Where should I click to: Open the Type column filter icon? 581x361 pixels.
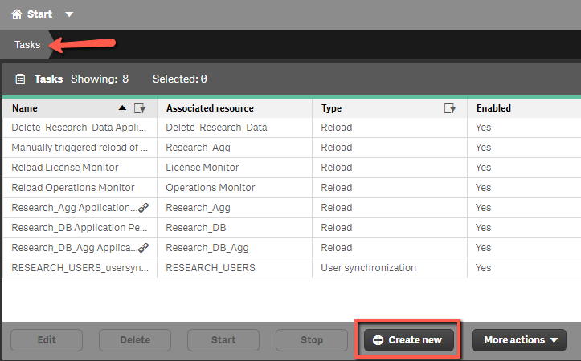click(x=450, y=108)
